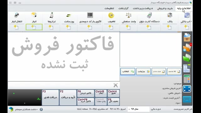The image size is (201, 113).
Task: Click the F3 دریافت نقدی button
Action: 50,97
